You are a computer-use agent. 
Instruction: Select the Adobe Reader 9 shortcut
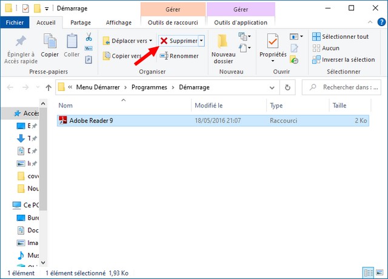click(213, 121)
